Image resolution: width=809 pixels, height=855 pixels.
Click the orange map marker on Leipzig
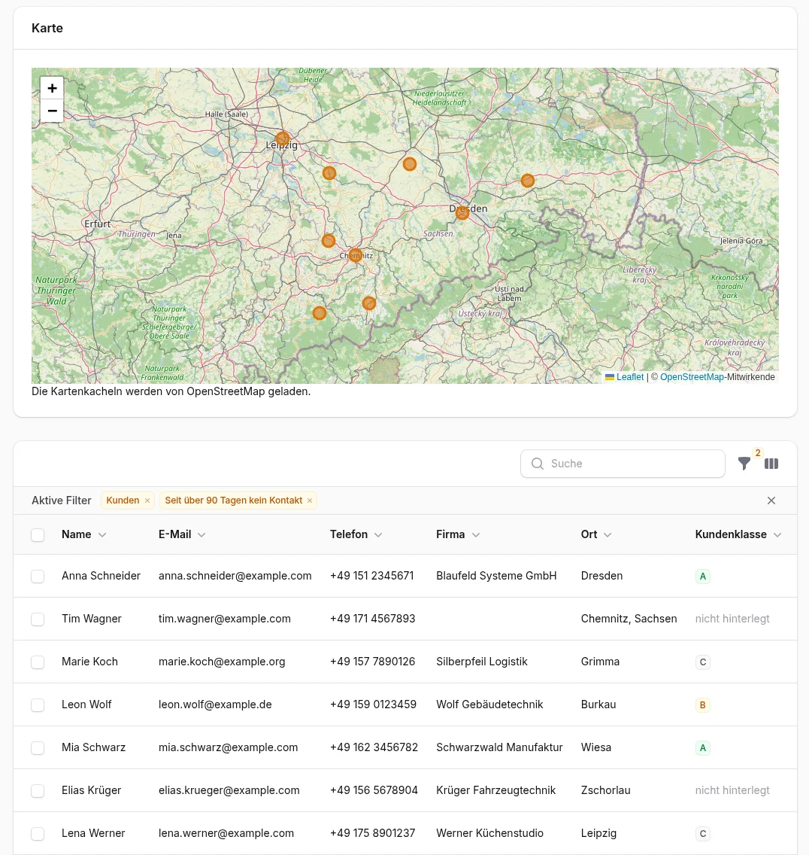point(282,138)
